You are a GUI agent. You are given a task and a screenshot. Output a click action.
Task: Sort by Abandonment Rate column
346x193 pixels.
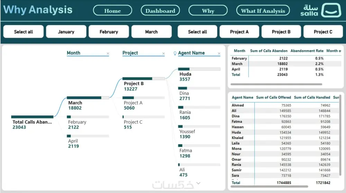[307, 51]
